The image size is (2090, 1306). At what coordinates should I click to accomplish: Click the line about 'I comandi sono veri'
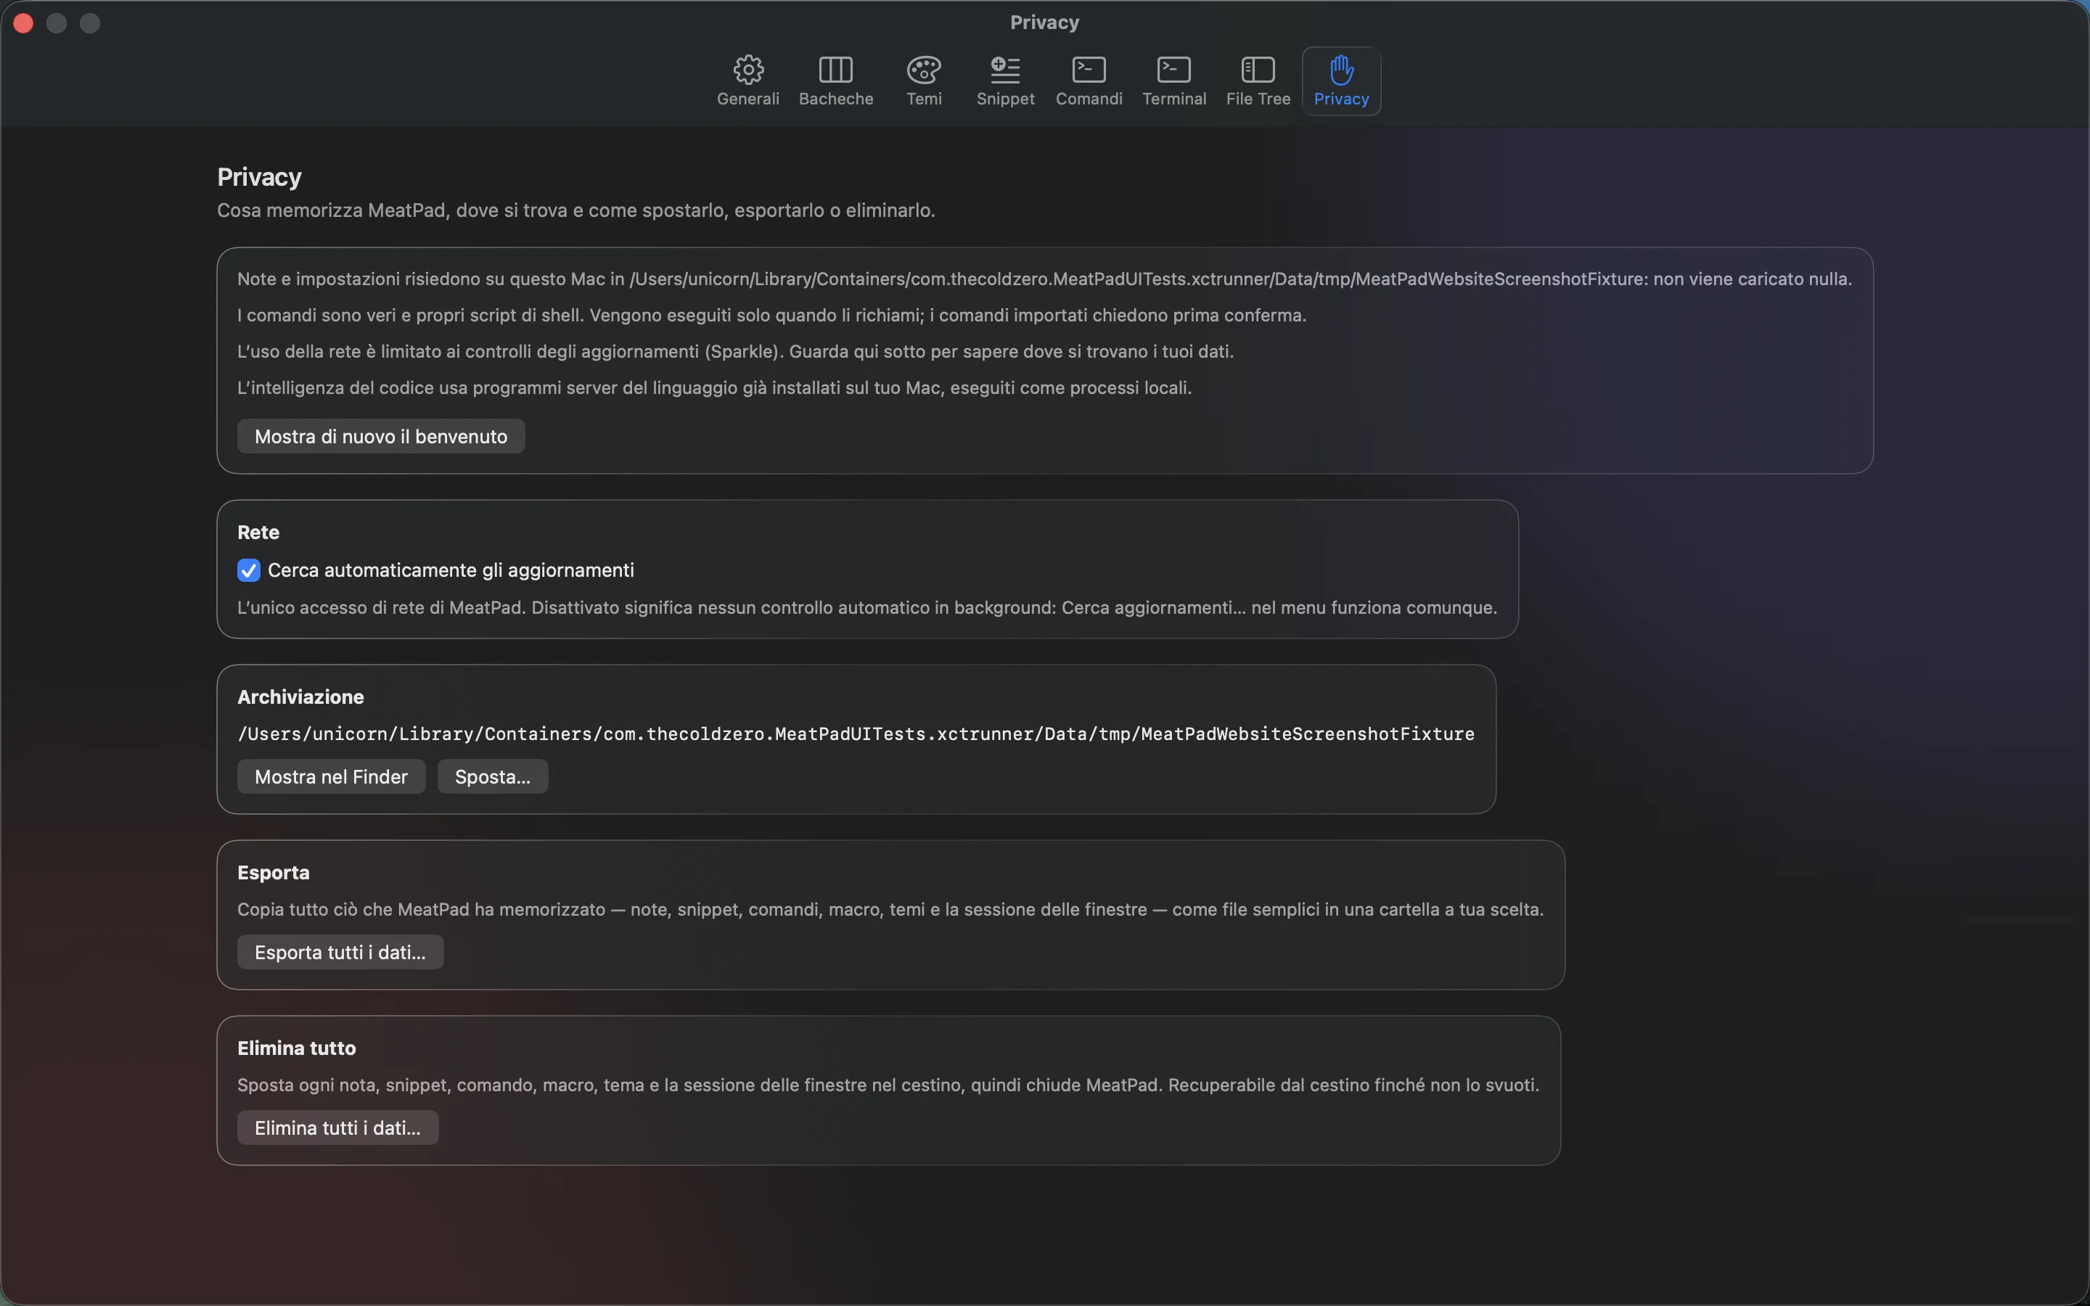coord(771,316)
